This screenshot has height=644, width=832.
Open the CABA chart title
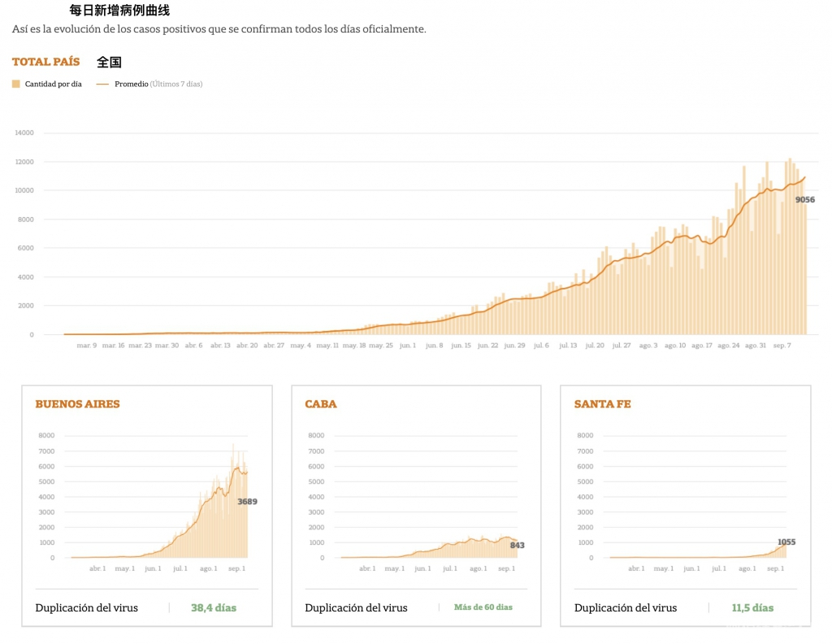click(x=320, y=404)
